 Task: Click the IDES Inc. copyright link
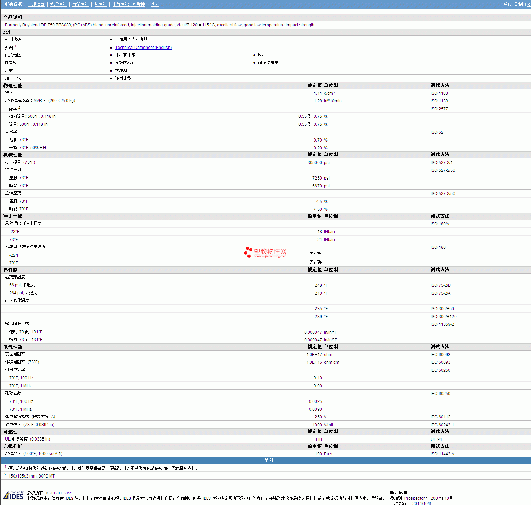click(x=65, y=493)
